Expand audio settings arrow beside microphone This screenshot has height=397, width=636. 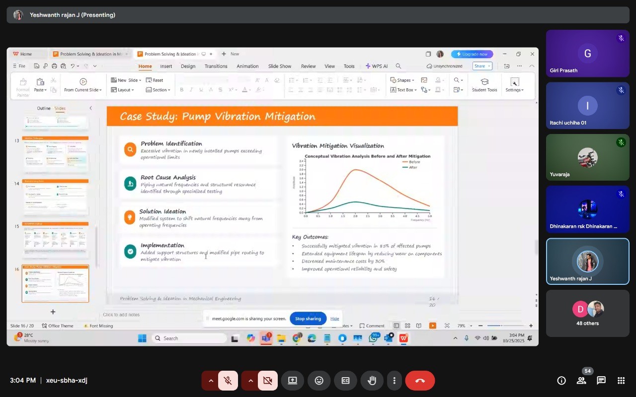[x=211, y=381]
